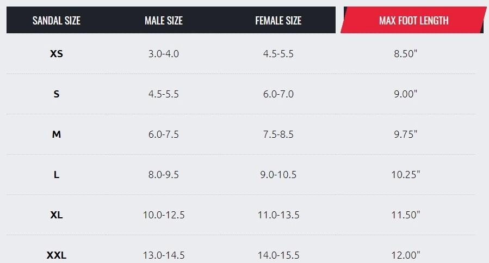This screenshot has height=263, width=489.
Task: Click the SANDAL SIZE column header
Action: 56,21
